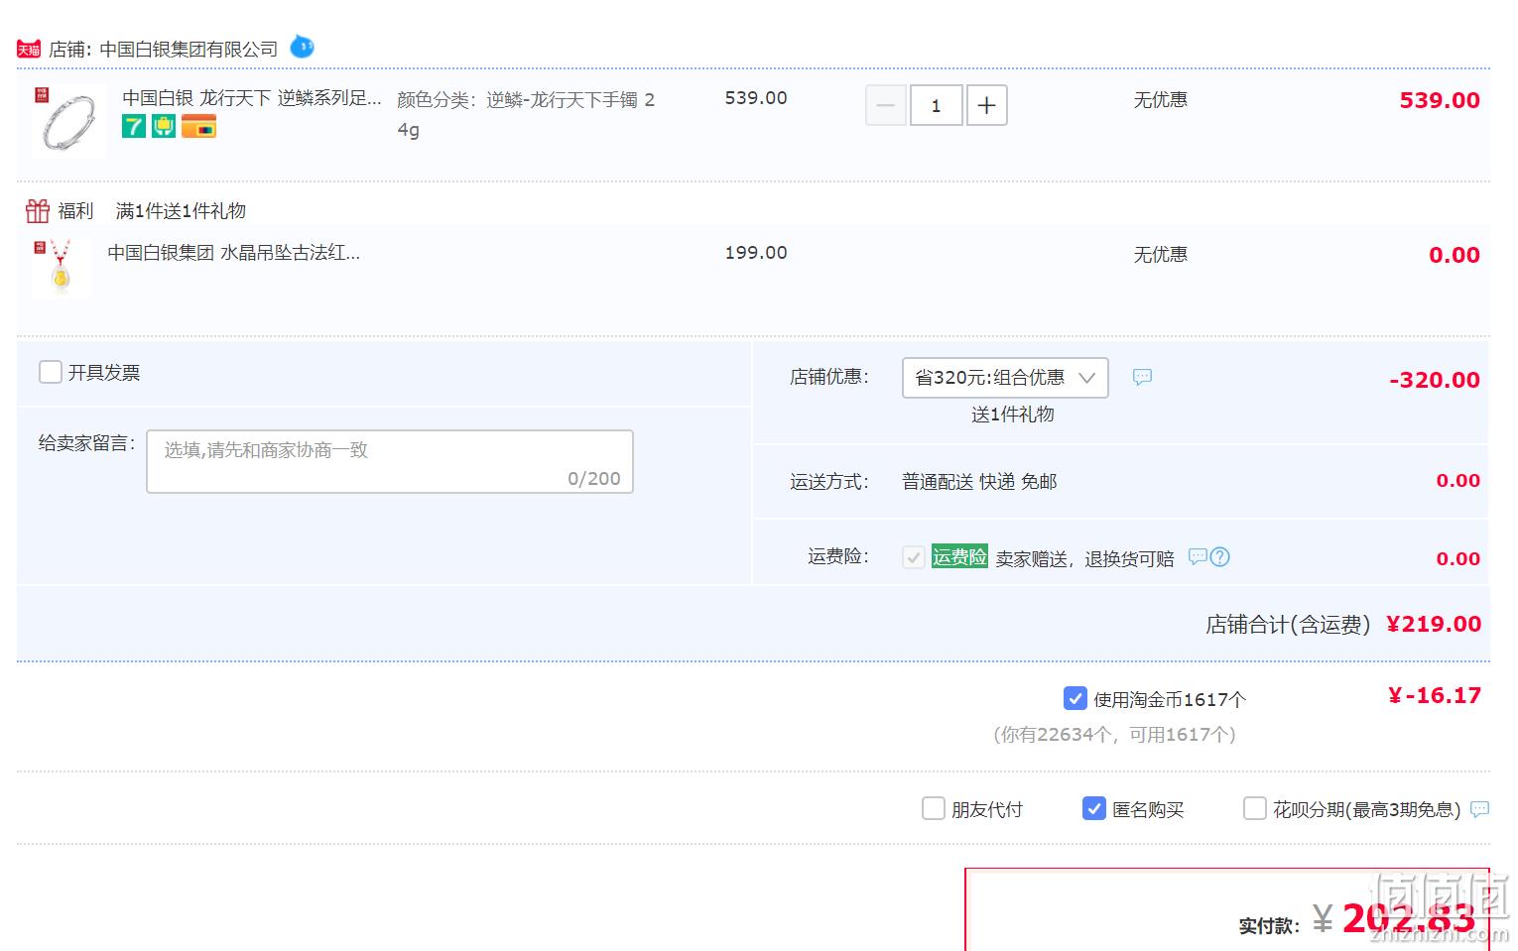Screen dimensions: 1518x951
Task: Open the blue Wangwang chat icon beside shop name
Action: click(x=302, y=47)
